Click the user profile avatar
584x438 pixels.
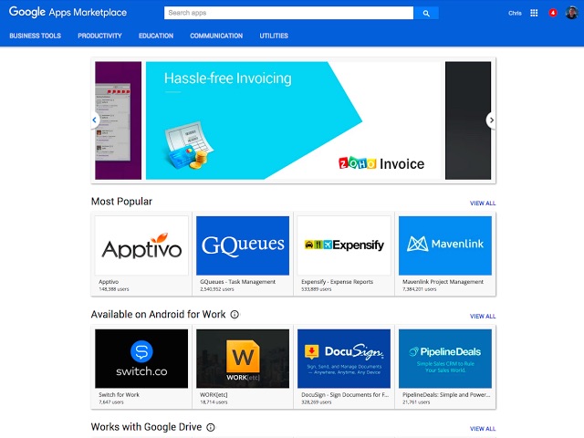click(x=571, y=13)
